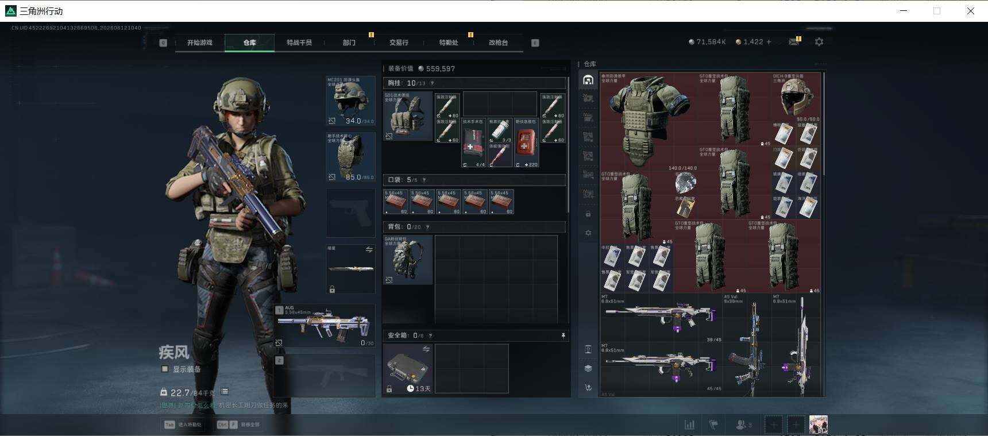The width and height of the screenshot is (988, 436).
Task: Click the empty pistol slot
Action: [x=350, y=213]
